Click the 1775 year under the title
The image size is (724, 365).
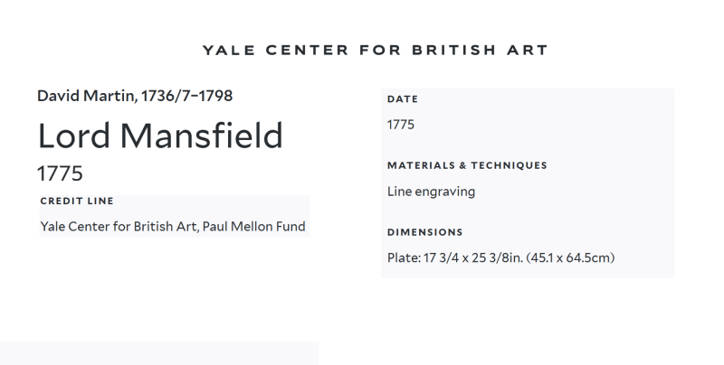click(x=60, y=173)
